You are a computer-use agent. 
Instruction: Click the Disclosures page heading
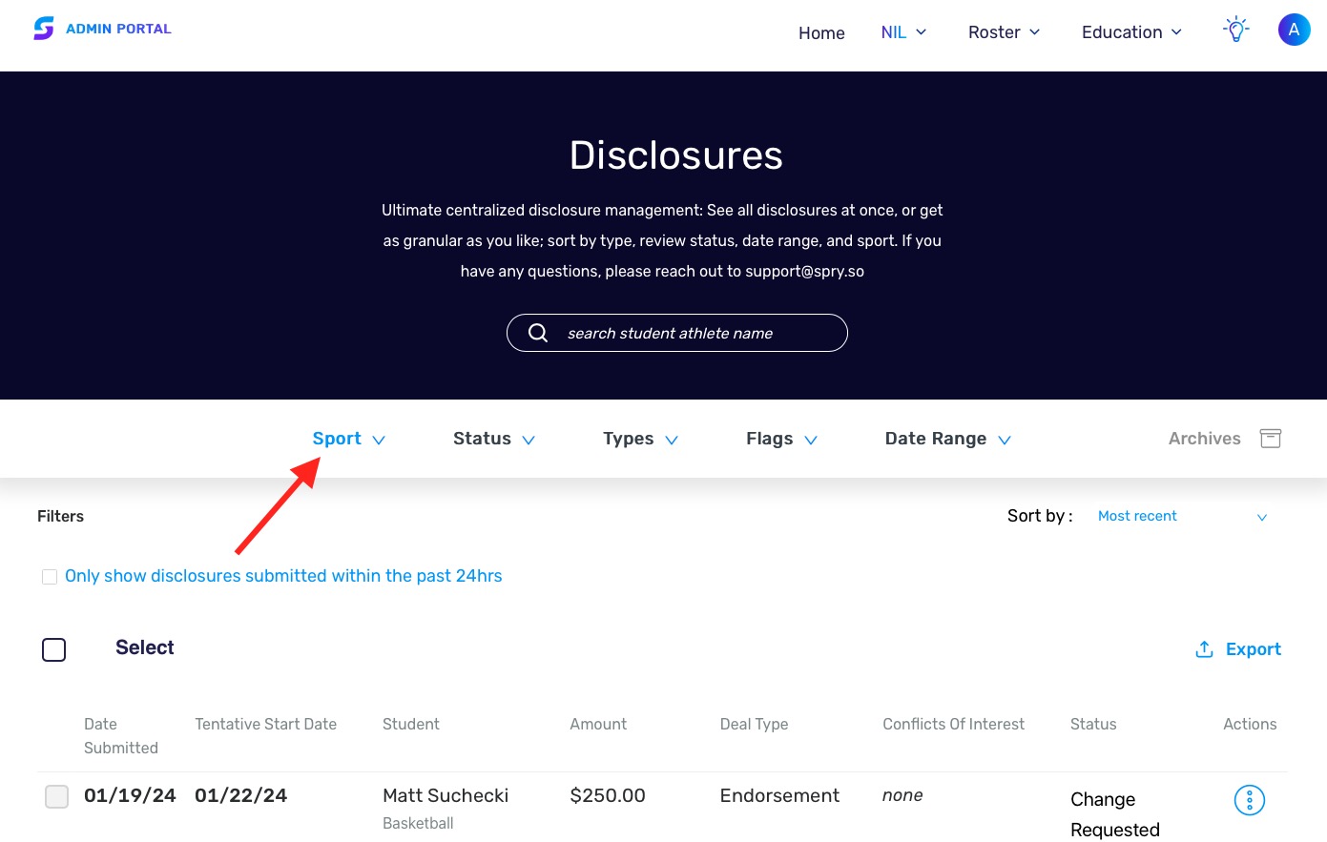coord(676,155)
